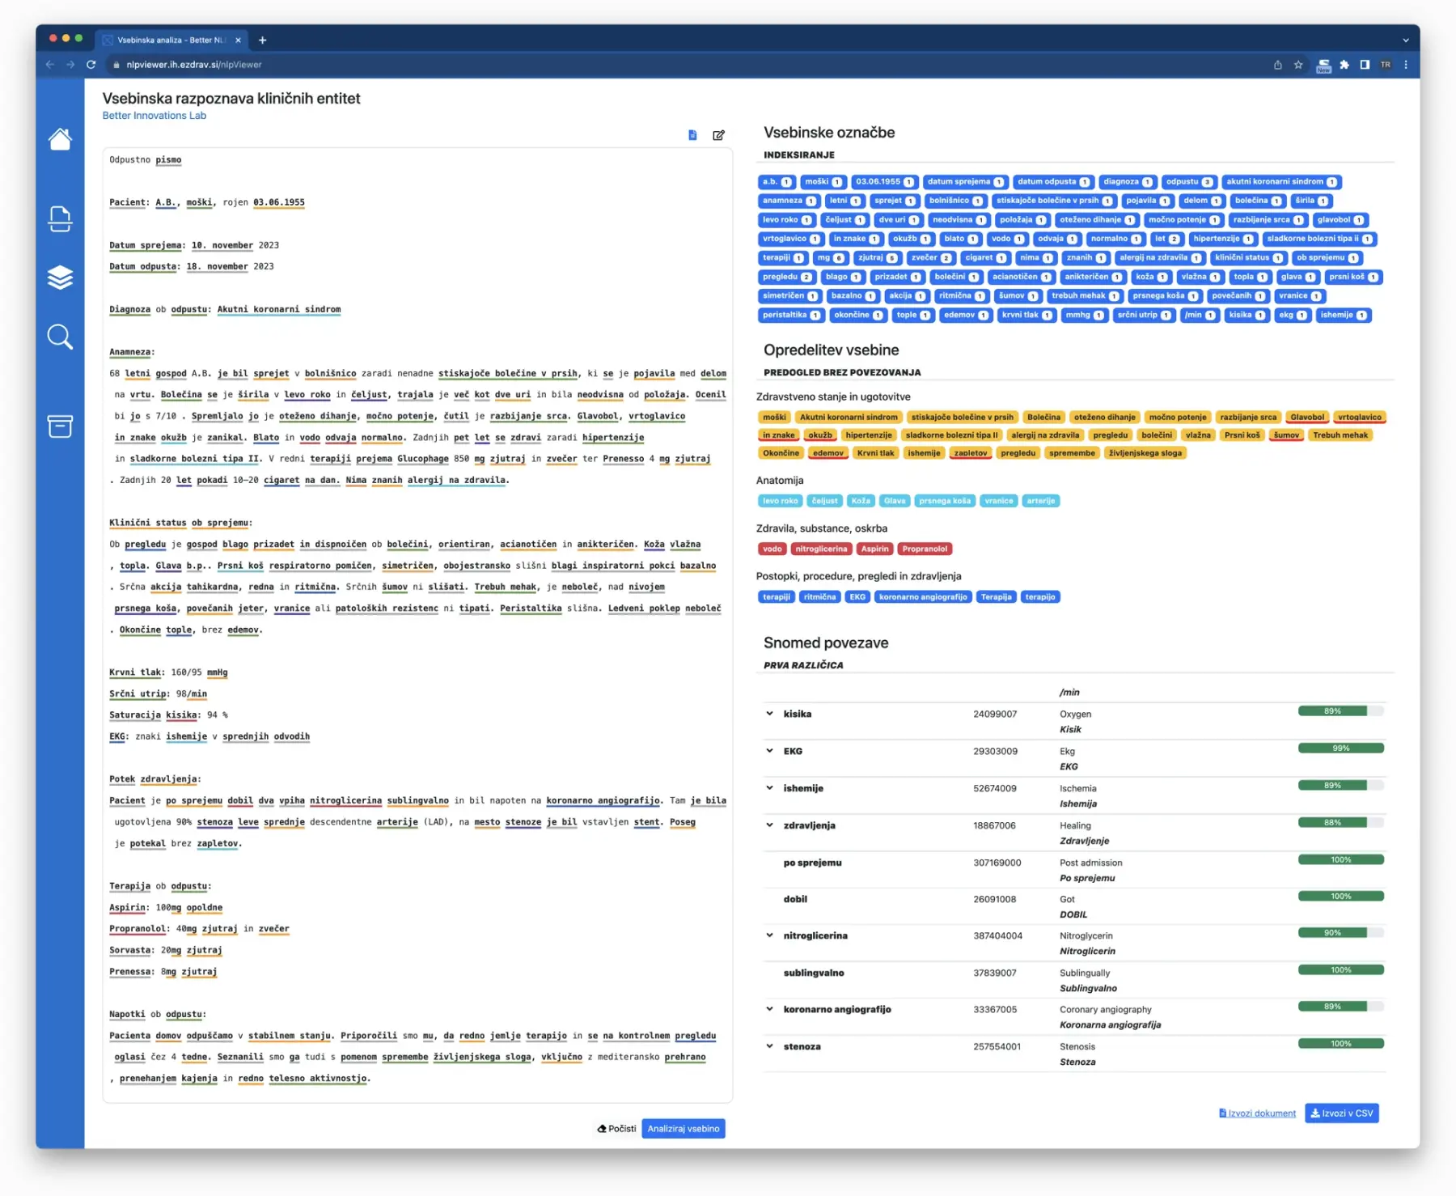The height and width of the screenshot is (1196, 1456).
Task: Open the archive box icon in the sidebar
Action: click(x=60, y=426)
